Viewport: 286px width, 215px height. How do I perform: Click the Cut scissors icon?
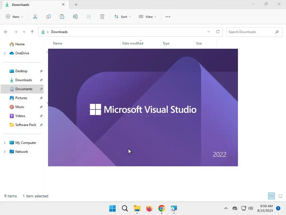[35, 17]
